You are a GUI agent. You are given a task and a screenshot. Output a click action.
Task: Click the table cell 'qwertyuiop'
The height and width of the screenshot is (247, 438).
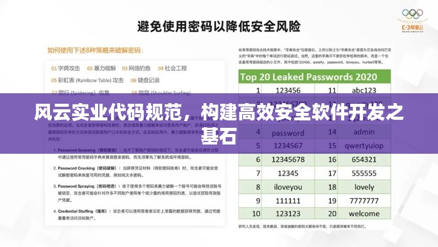364,146
